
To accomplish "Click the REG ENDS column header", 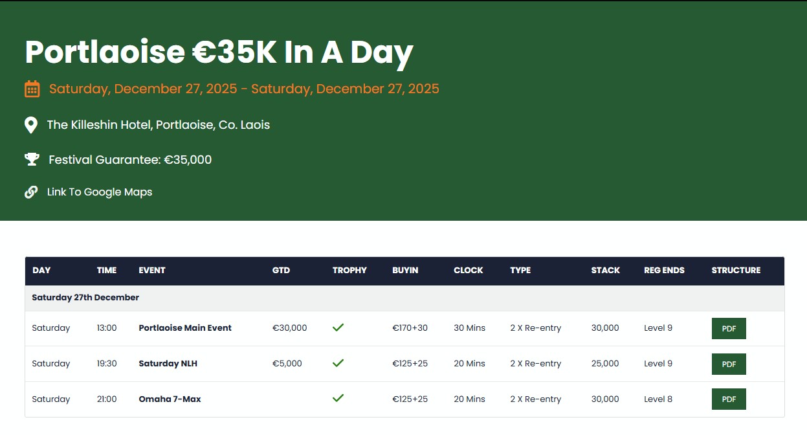I will pyautogui.click(x=664, y=271).
